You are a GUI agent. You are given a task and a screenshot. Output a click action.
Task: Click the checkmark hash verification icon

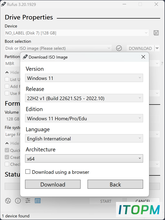119,48
